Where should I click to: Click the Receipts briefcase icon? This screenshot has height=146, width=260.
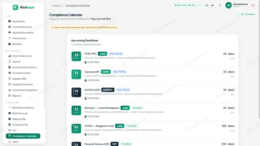coord(10,44)
